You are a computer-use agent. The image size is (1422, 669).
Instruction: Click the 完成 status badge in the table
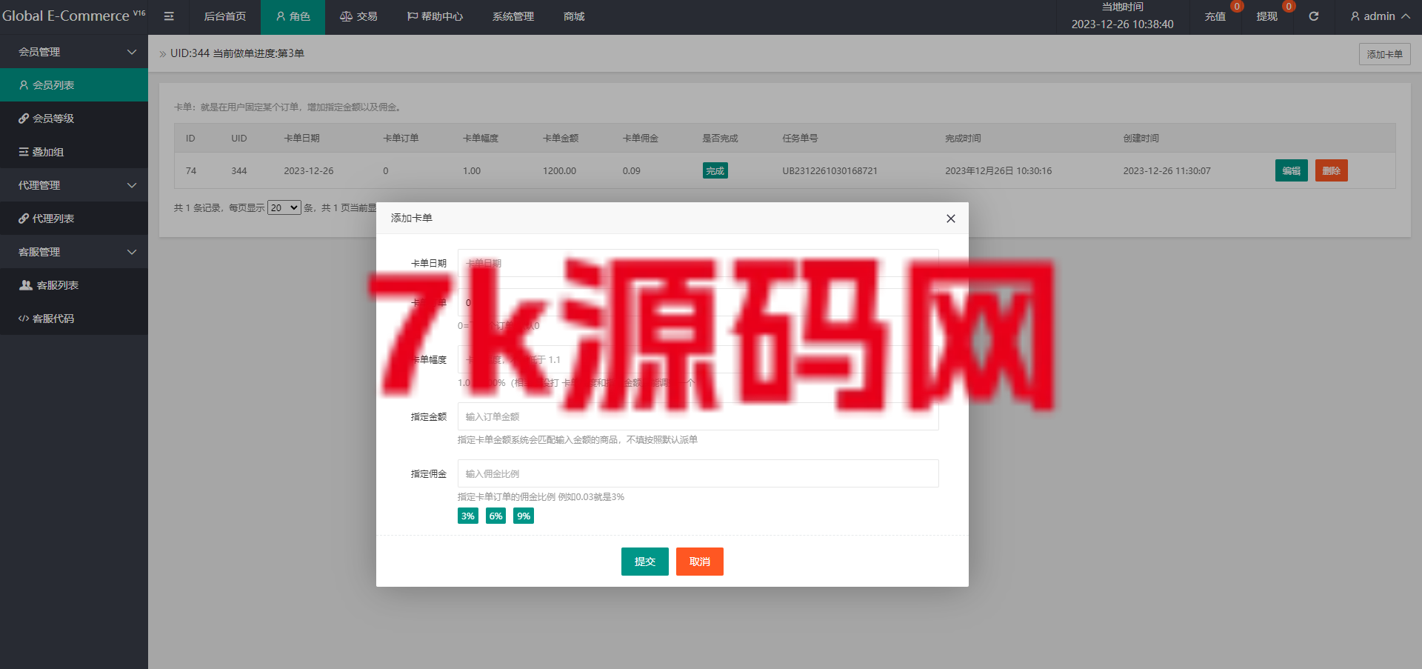pyautogui.click(x=715, y=170)
